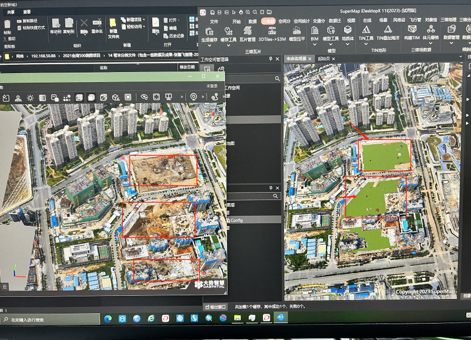This screenshot has height=340, width=471.
Task: Click the save icon in SuperMap quick toolbar
Action: 212,12
